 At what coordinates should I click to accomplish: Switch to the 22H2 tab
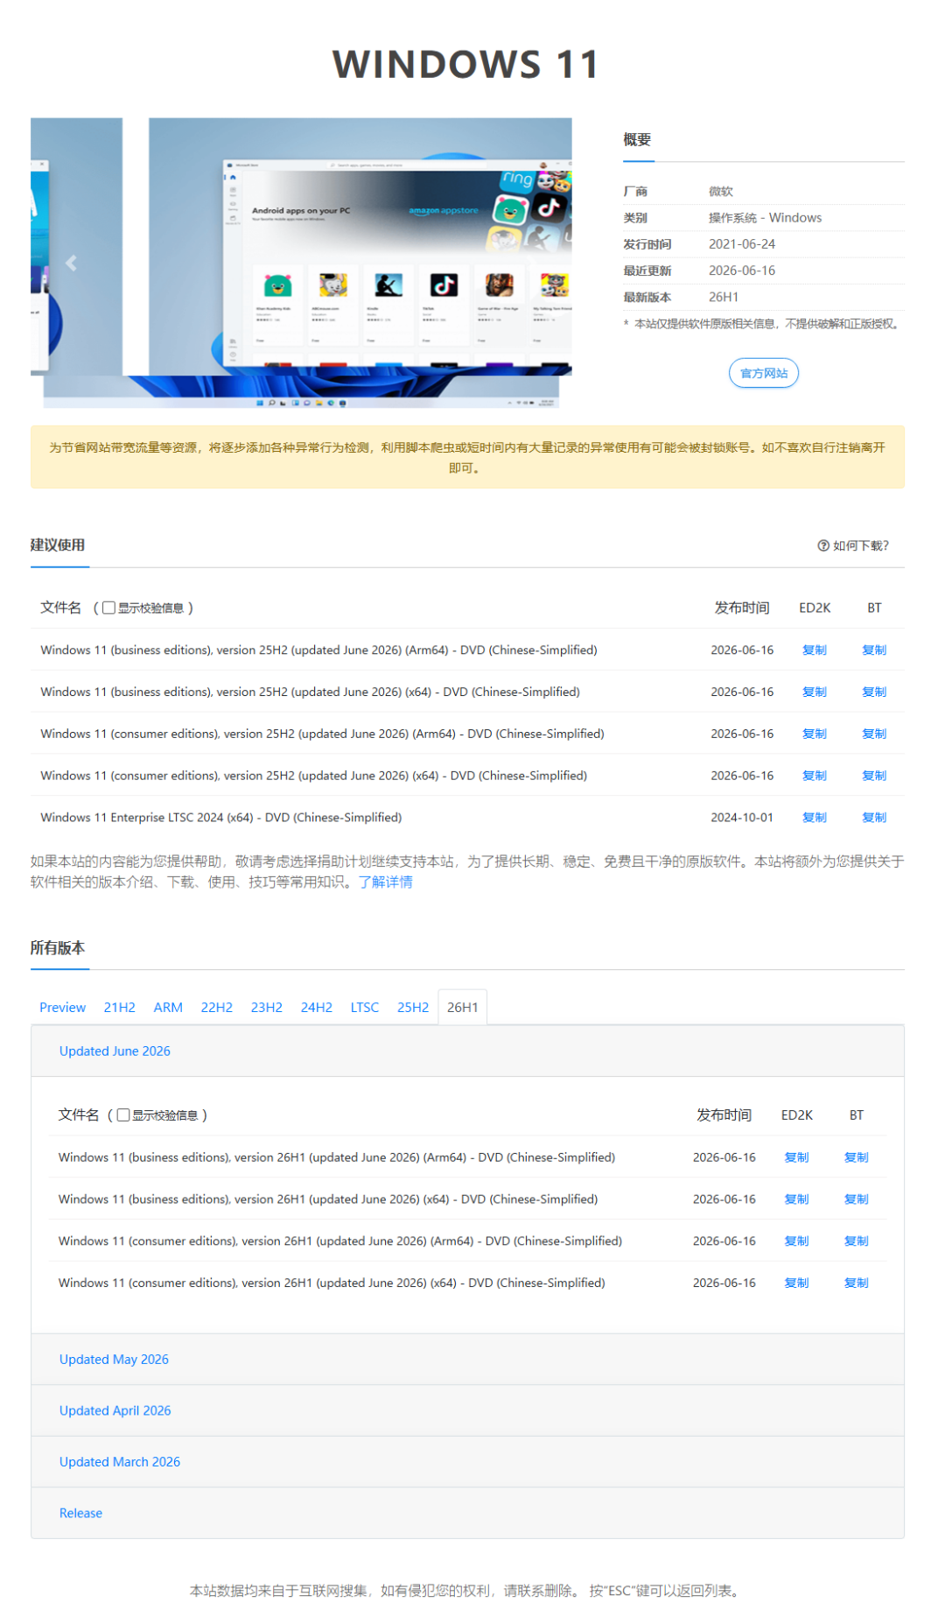point(216,1007)
